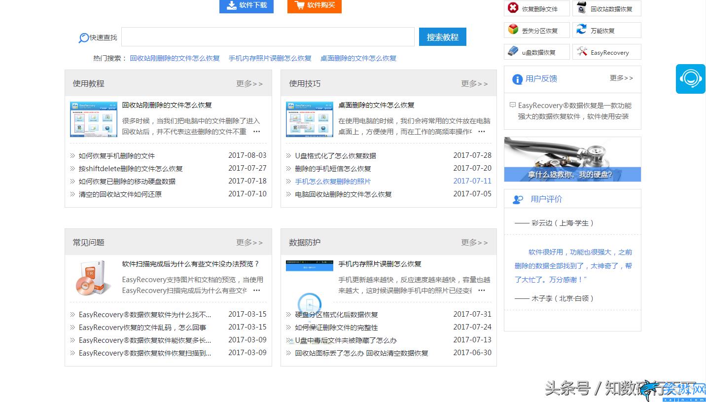
Task: Open the 万能恢复 blue arrows icon
Action: pyautogui.click(x=582, y=30)
